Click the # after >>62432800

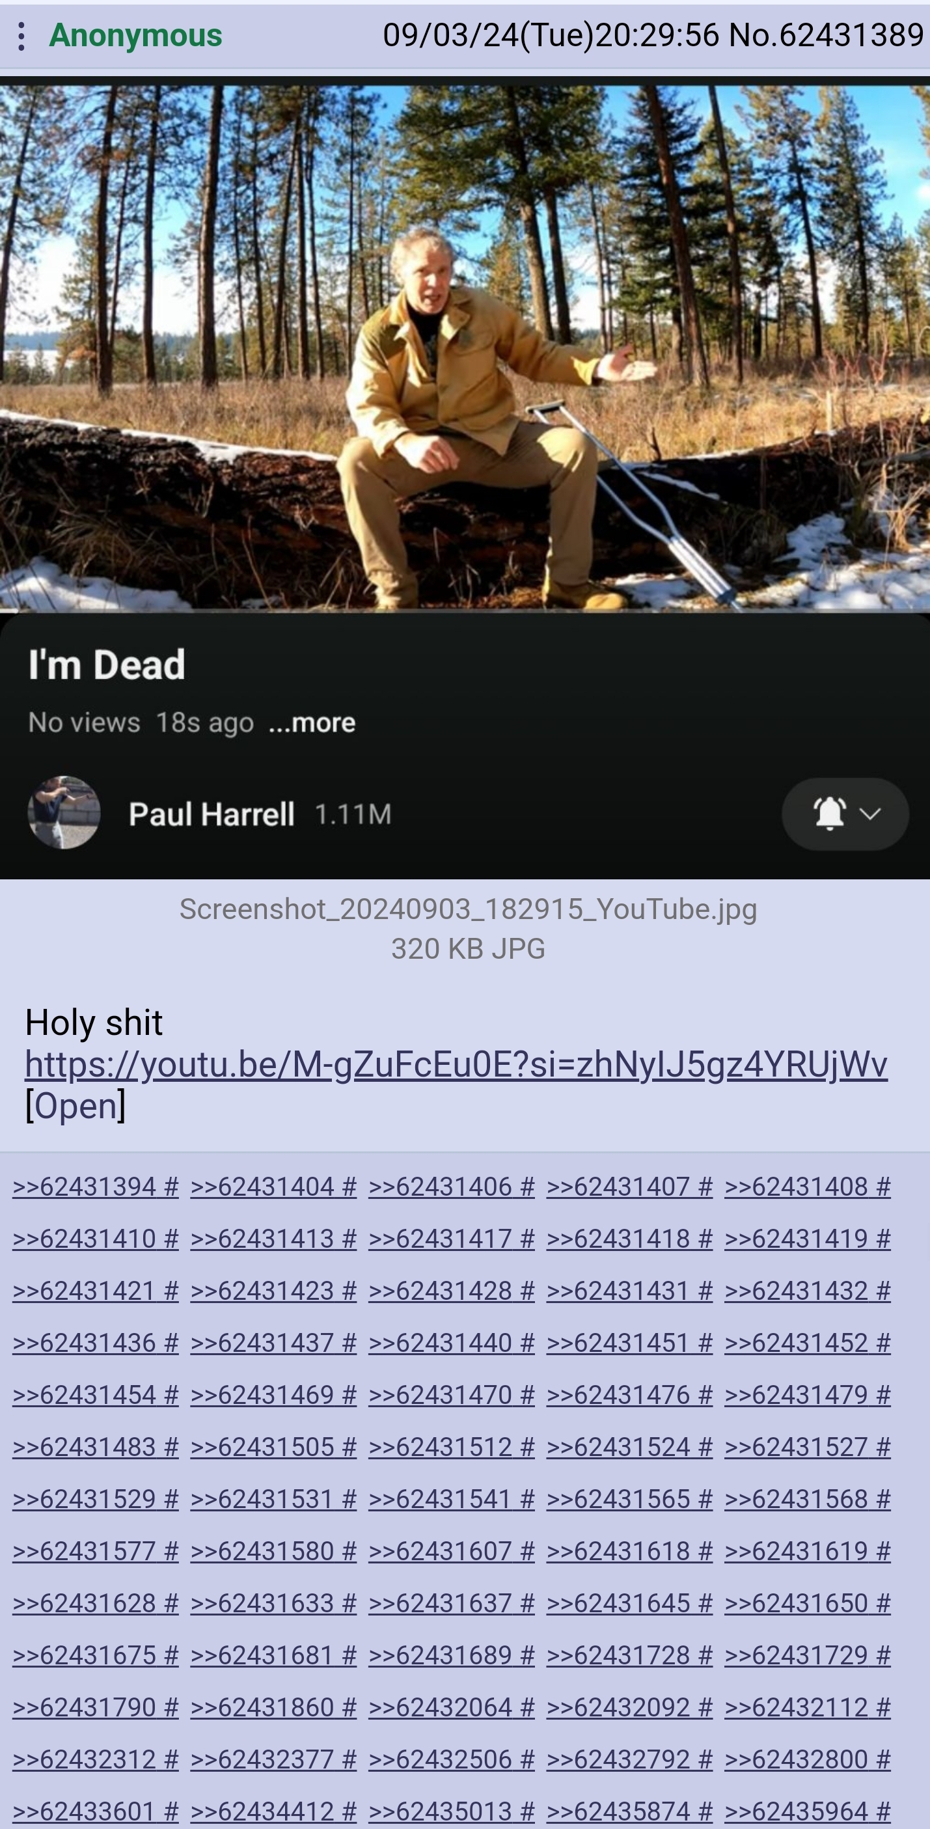point(883,1759)
